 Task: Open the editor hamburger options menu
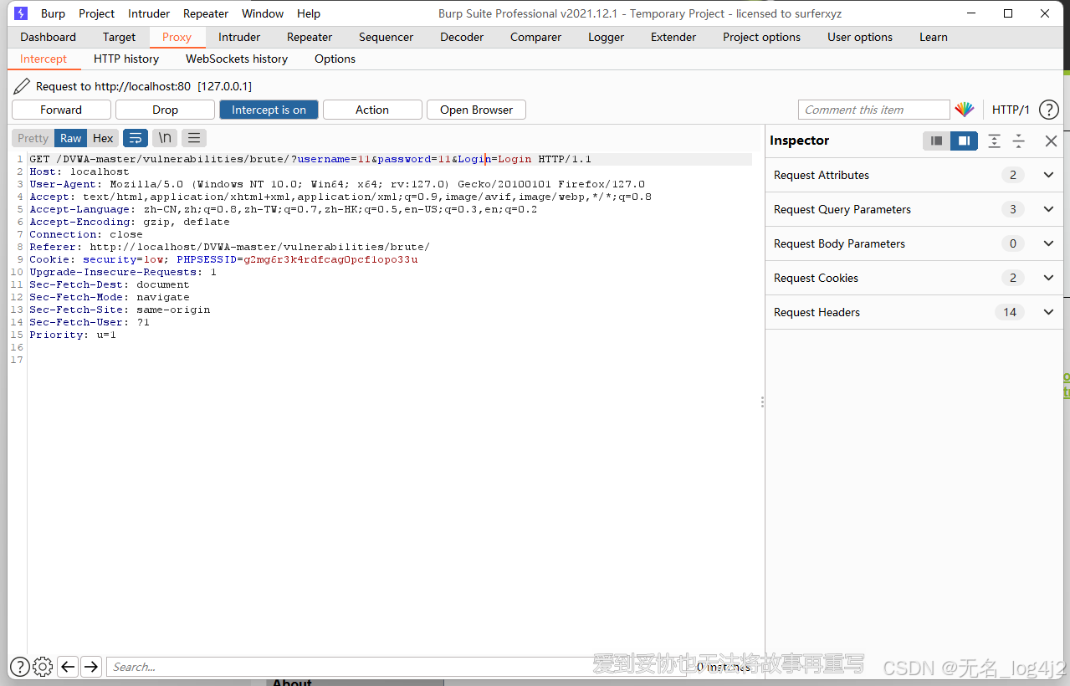194,138
